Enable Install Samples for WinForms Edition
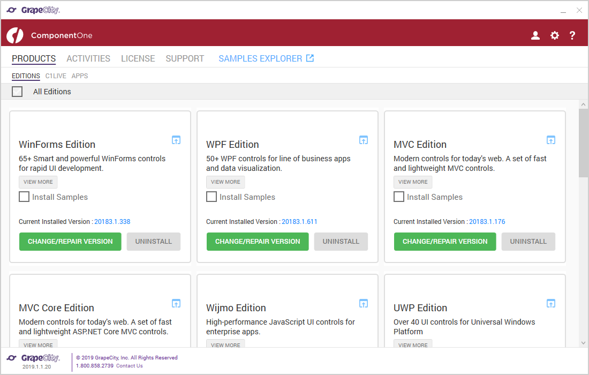The height and width of the screenshot is (375, 589). click(24, 197)
